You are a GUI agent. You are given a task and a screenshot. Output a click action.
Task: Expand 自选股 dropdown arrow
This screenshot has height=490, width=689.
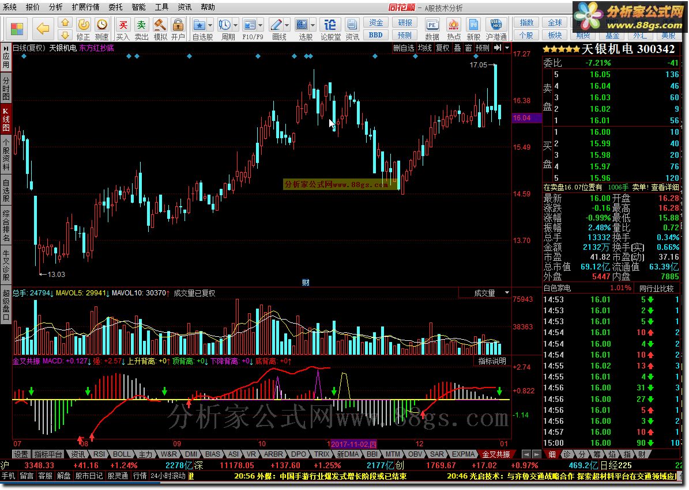[x=210, y=25]
